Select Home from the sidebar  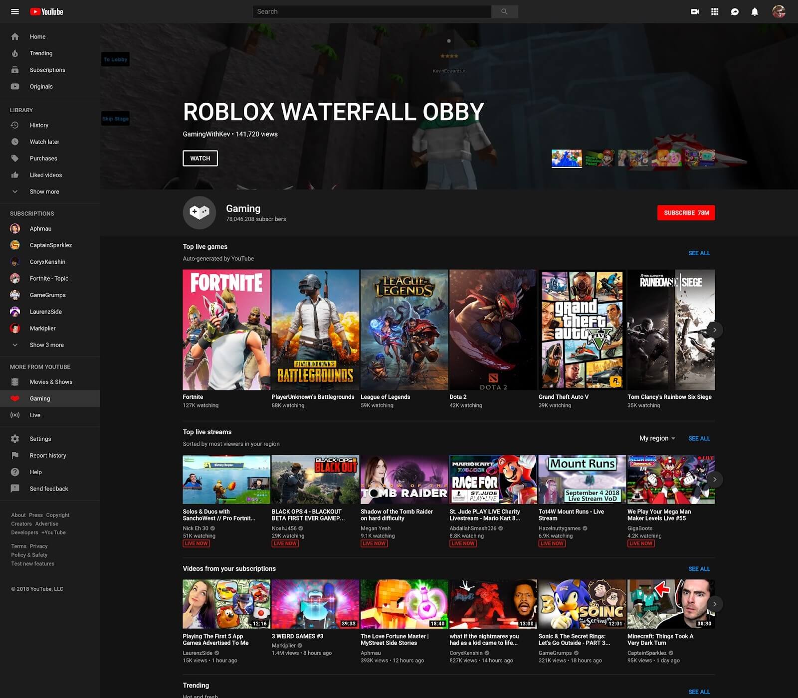37,36
